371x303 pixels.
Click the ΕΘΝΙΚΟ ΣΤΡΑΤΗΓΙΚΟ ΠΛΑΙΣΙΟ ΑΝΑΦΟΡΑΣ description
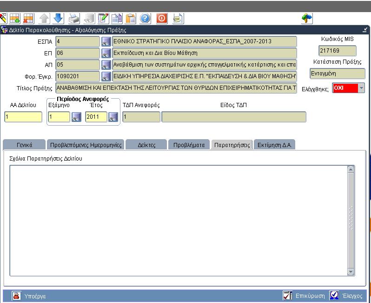click(205, 41)
